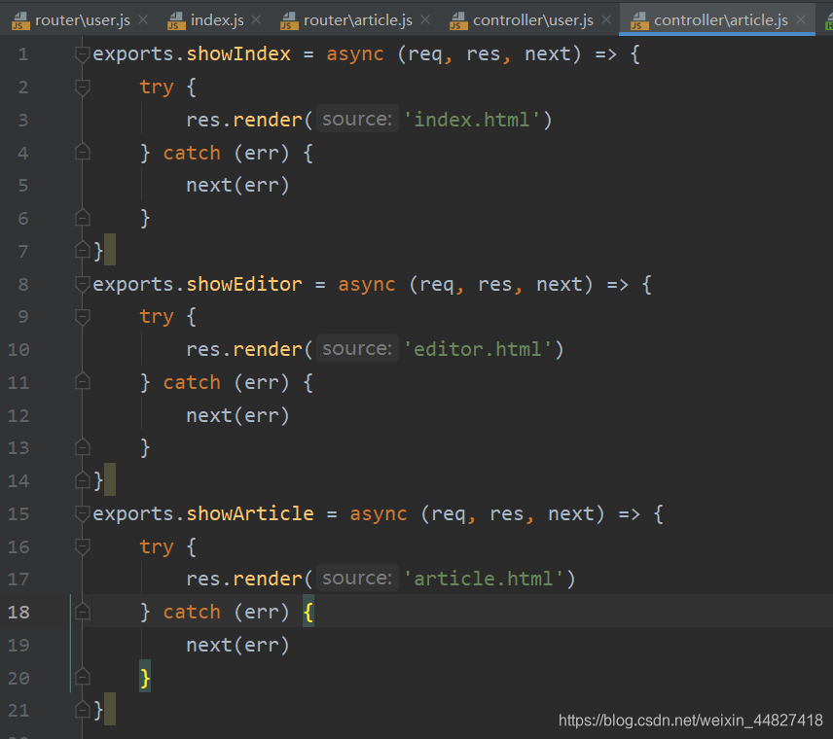Image resolution: width=833 pixels, height=739 pixels.
Task: Collapse the try block fold on line 16
Action: (83, 546)
